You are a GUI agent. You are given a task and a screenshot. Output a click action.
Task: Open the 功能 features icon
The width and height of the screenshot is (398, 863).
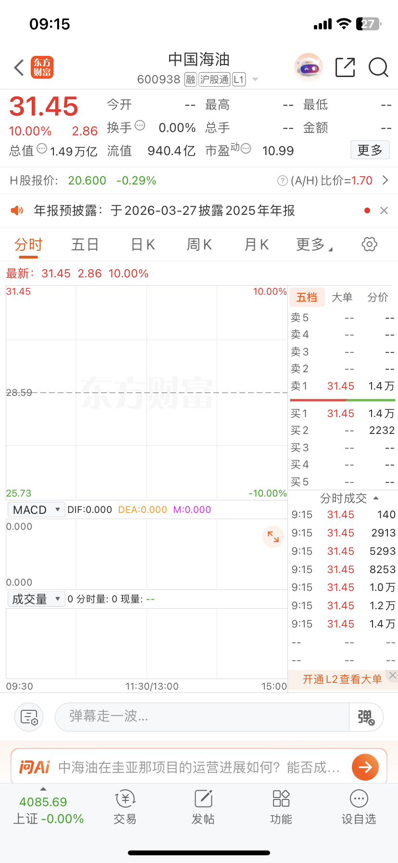[x=281, y=808]
